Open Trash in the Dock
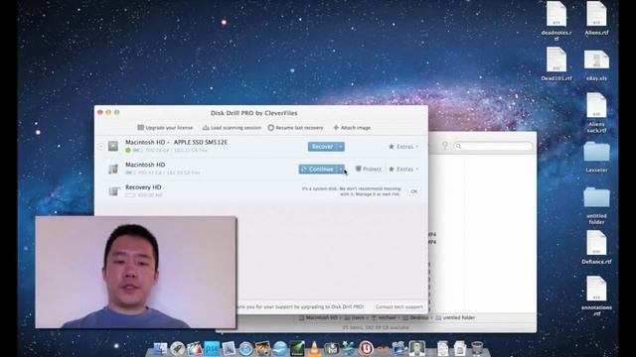 [x=477, y=348]
